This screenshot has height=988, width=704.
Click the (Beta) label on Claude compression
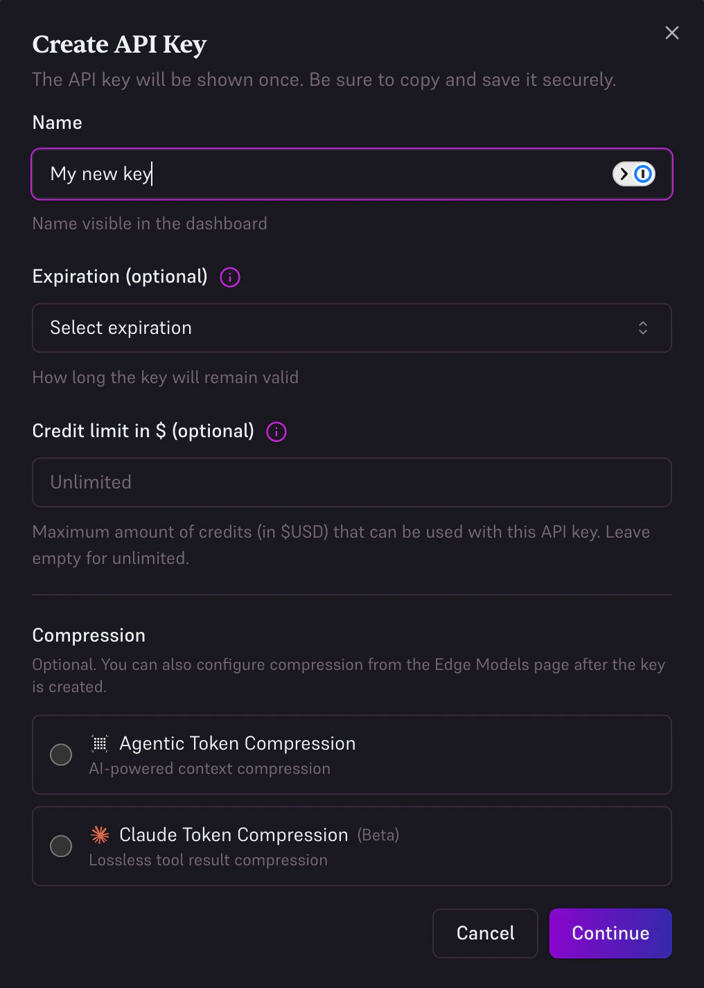(378, 835)
